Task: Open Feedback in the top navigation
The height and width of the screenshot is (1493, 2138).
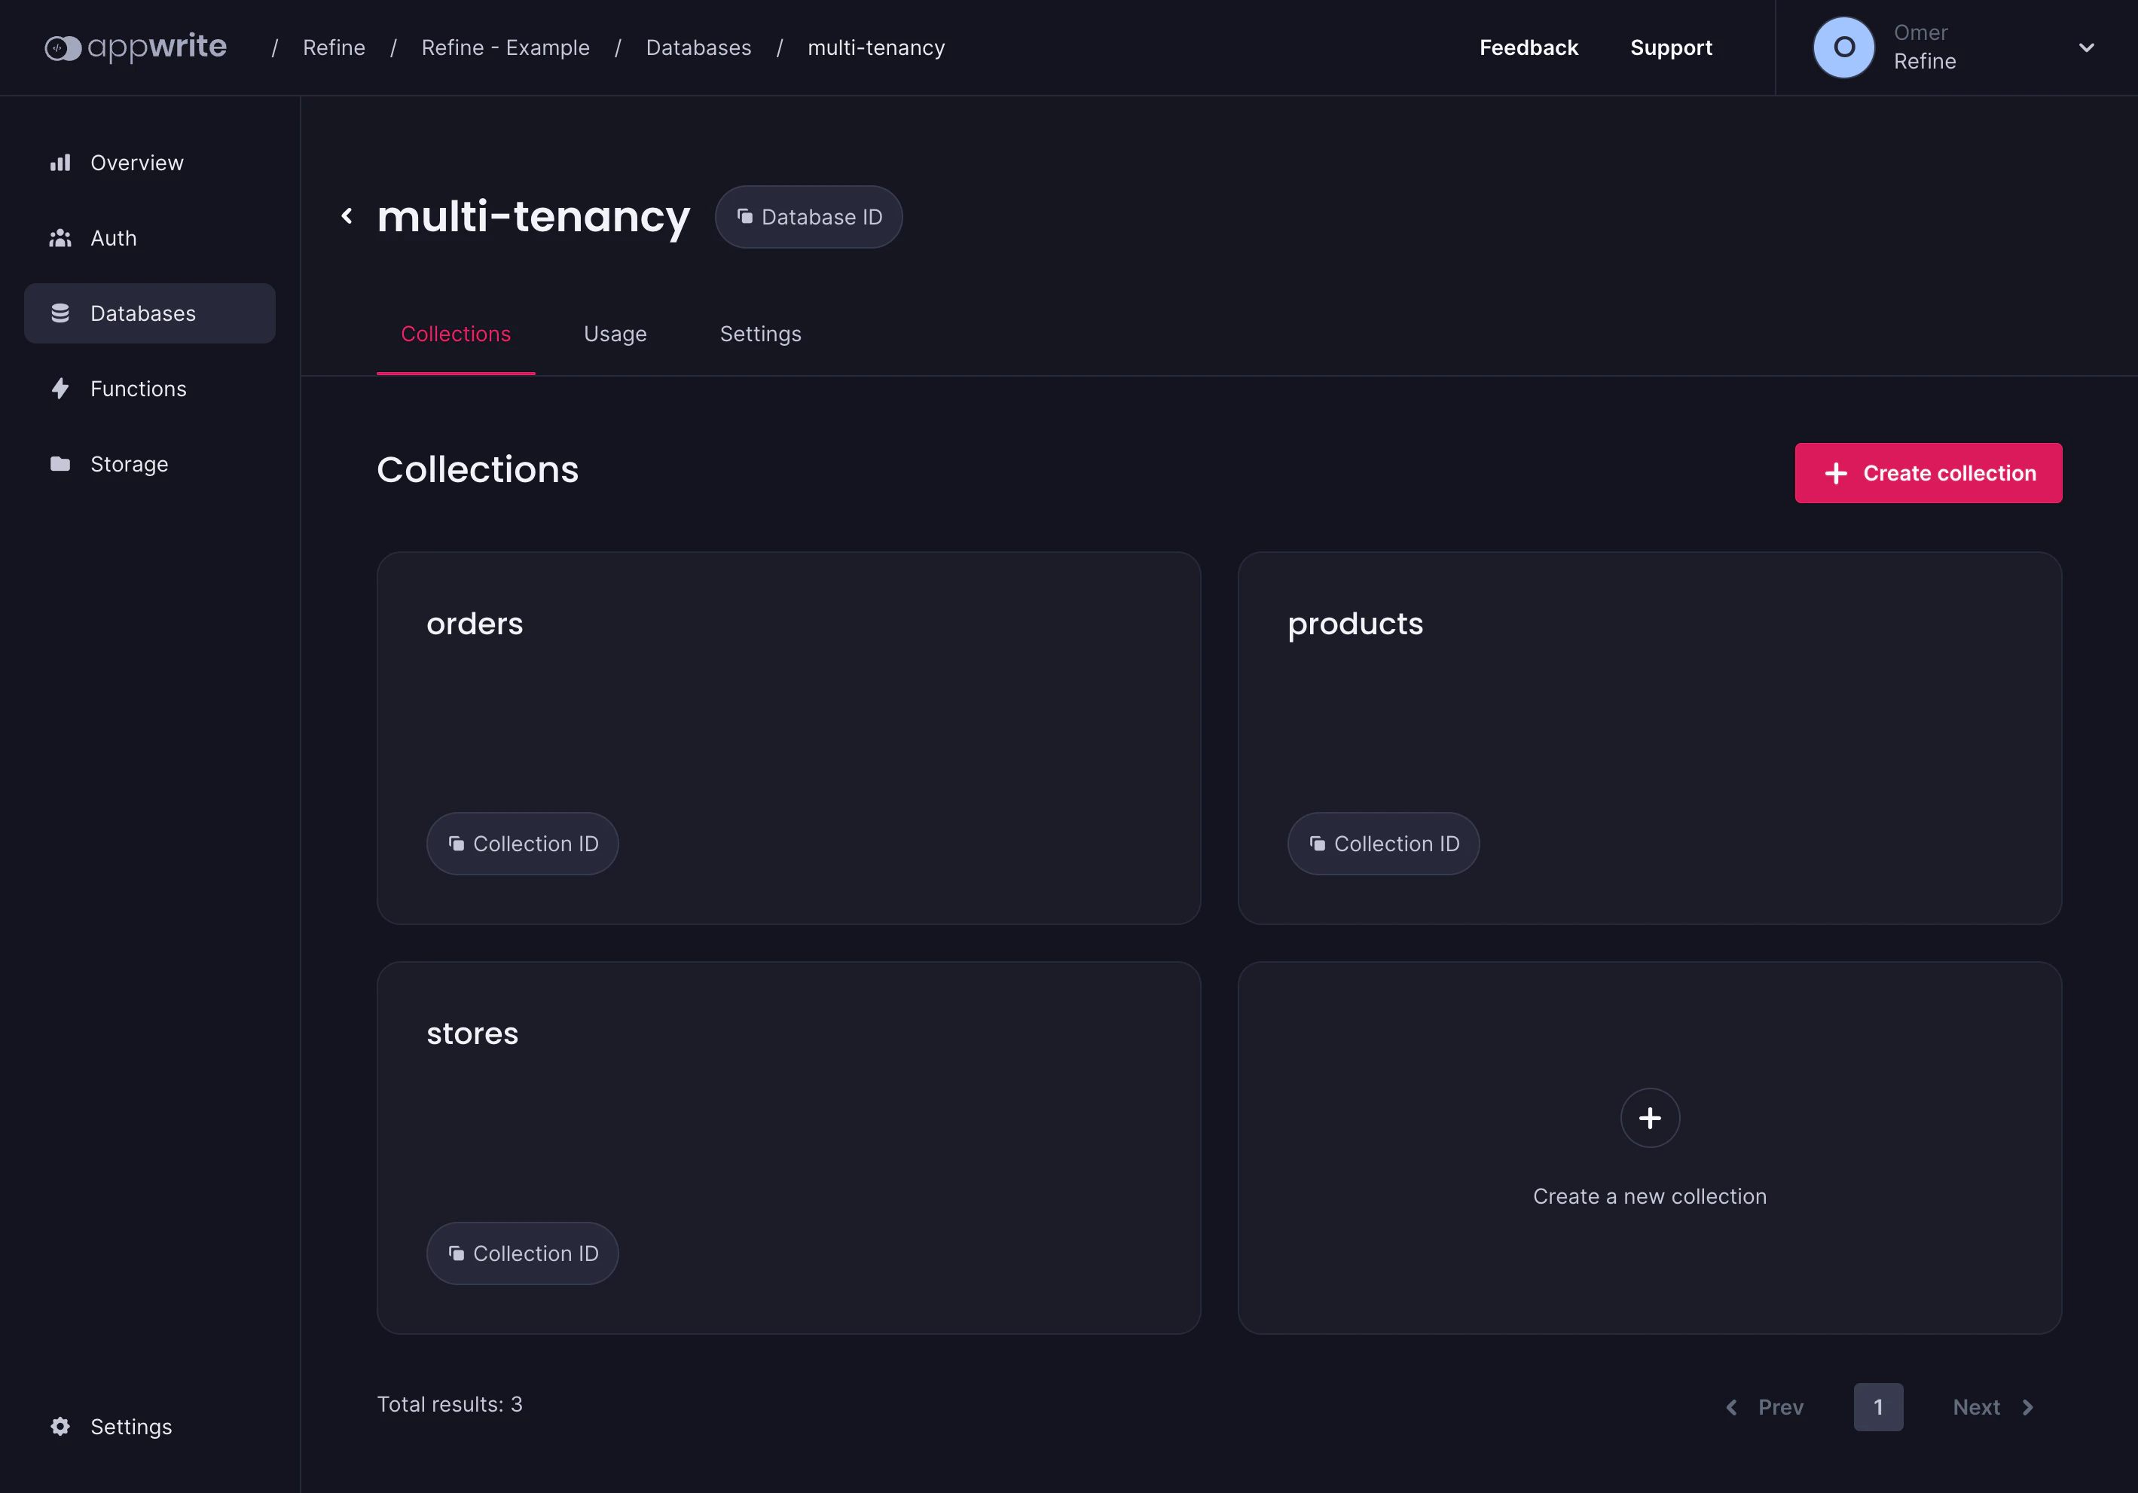Action: (x=1528, y=47)
